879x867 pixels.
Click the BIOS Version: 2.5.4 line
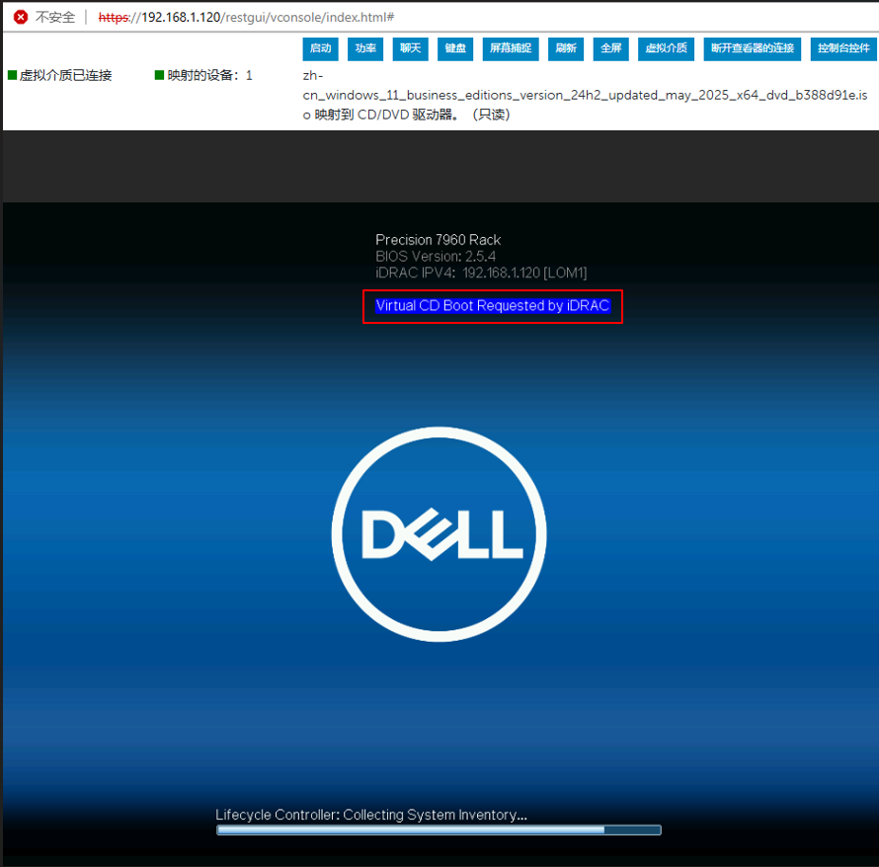tap(436, 257)
